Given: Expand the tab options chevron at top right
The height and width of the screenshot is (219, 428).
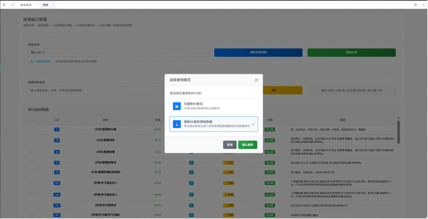Looking at the screenshot, I should pyautogui.click(x=423, y=5).
